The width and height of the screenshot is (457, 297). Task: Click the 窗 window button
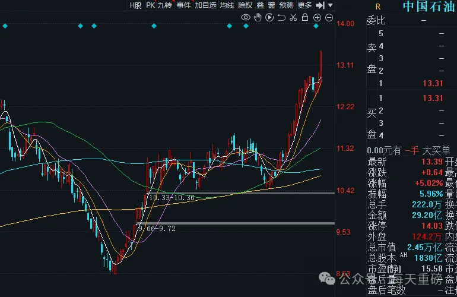click(x=271, y=5)
